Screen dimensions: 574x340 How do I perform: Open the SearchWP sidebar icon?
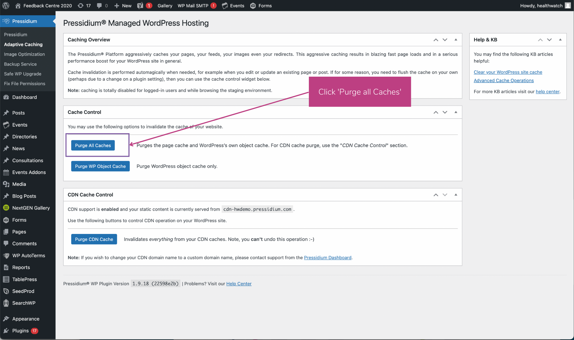point(6,303)
